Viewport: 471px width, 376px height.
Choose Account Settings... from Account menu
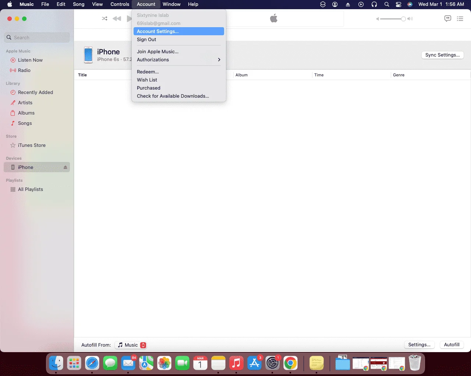(x=179, y=31)
